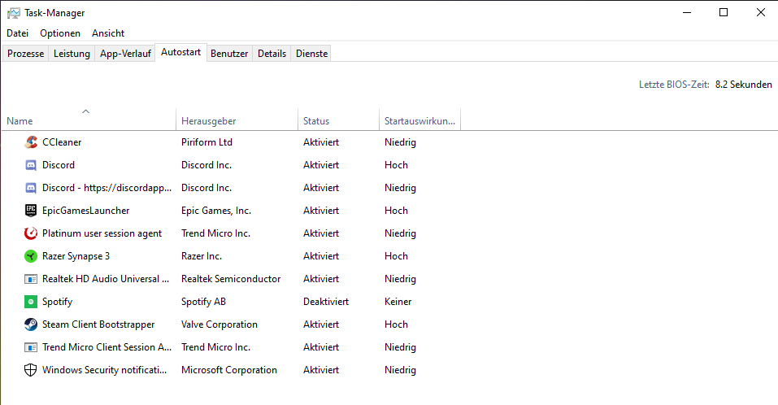Switch to the Prozesse tab
The image size is (778, 405).
tap(26, 54)
